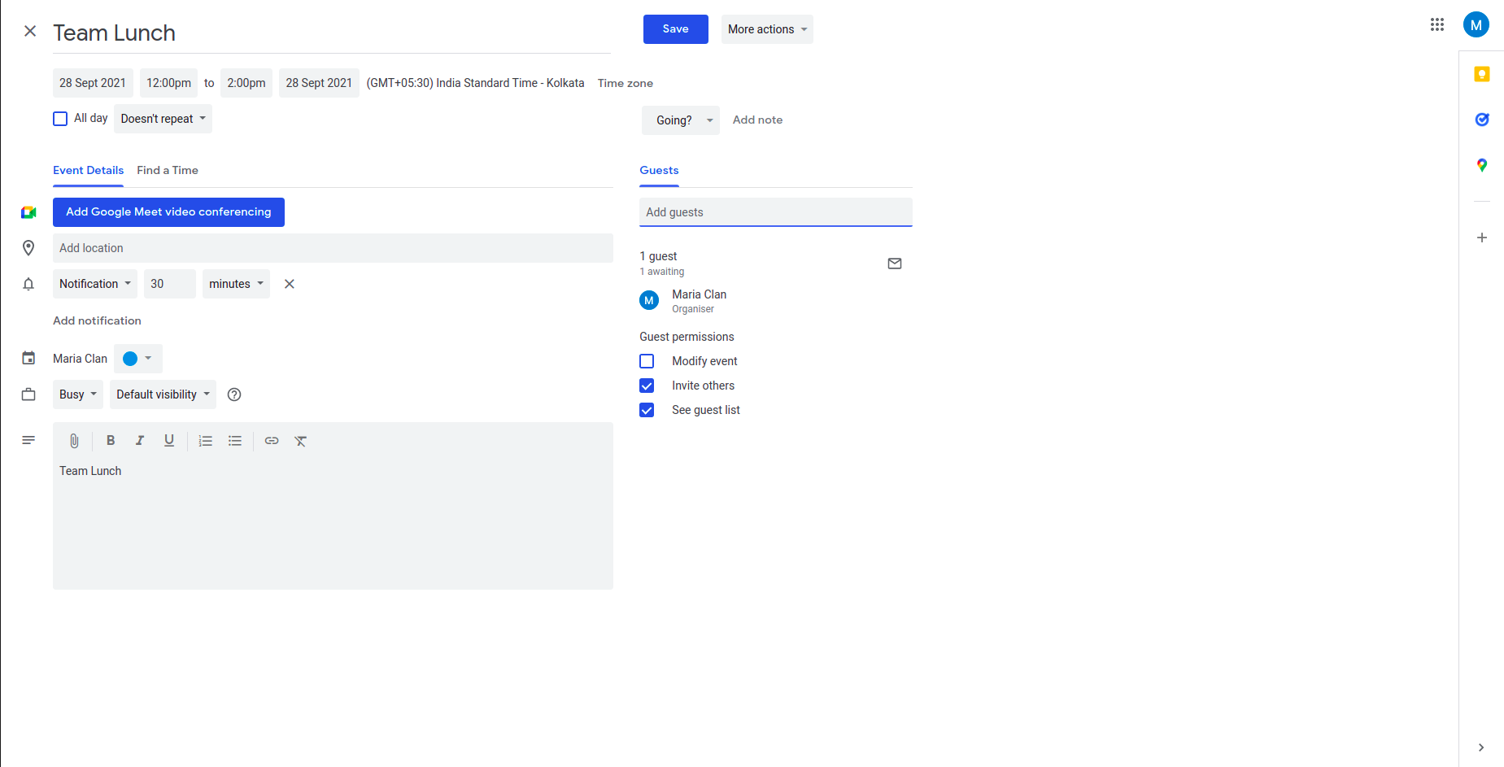Open the Doesn't repeat dropdown
The height and width of the screenshot is (767, 1504).
click(162, 118)
